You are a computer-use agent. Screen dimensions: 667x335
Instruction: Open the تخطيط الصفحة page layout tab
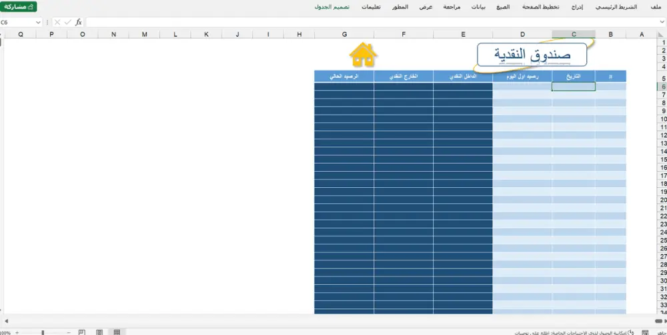(x=541, y=7)
